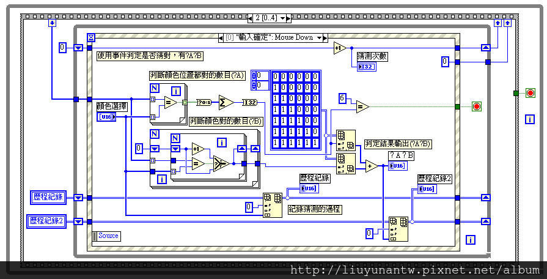Screen dimensions: 547x279
Task: Show previous event case of the Mouse Down selector
Action: 221,38
